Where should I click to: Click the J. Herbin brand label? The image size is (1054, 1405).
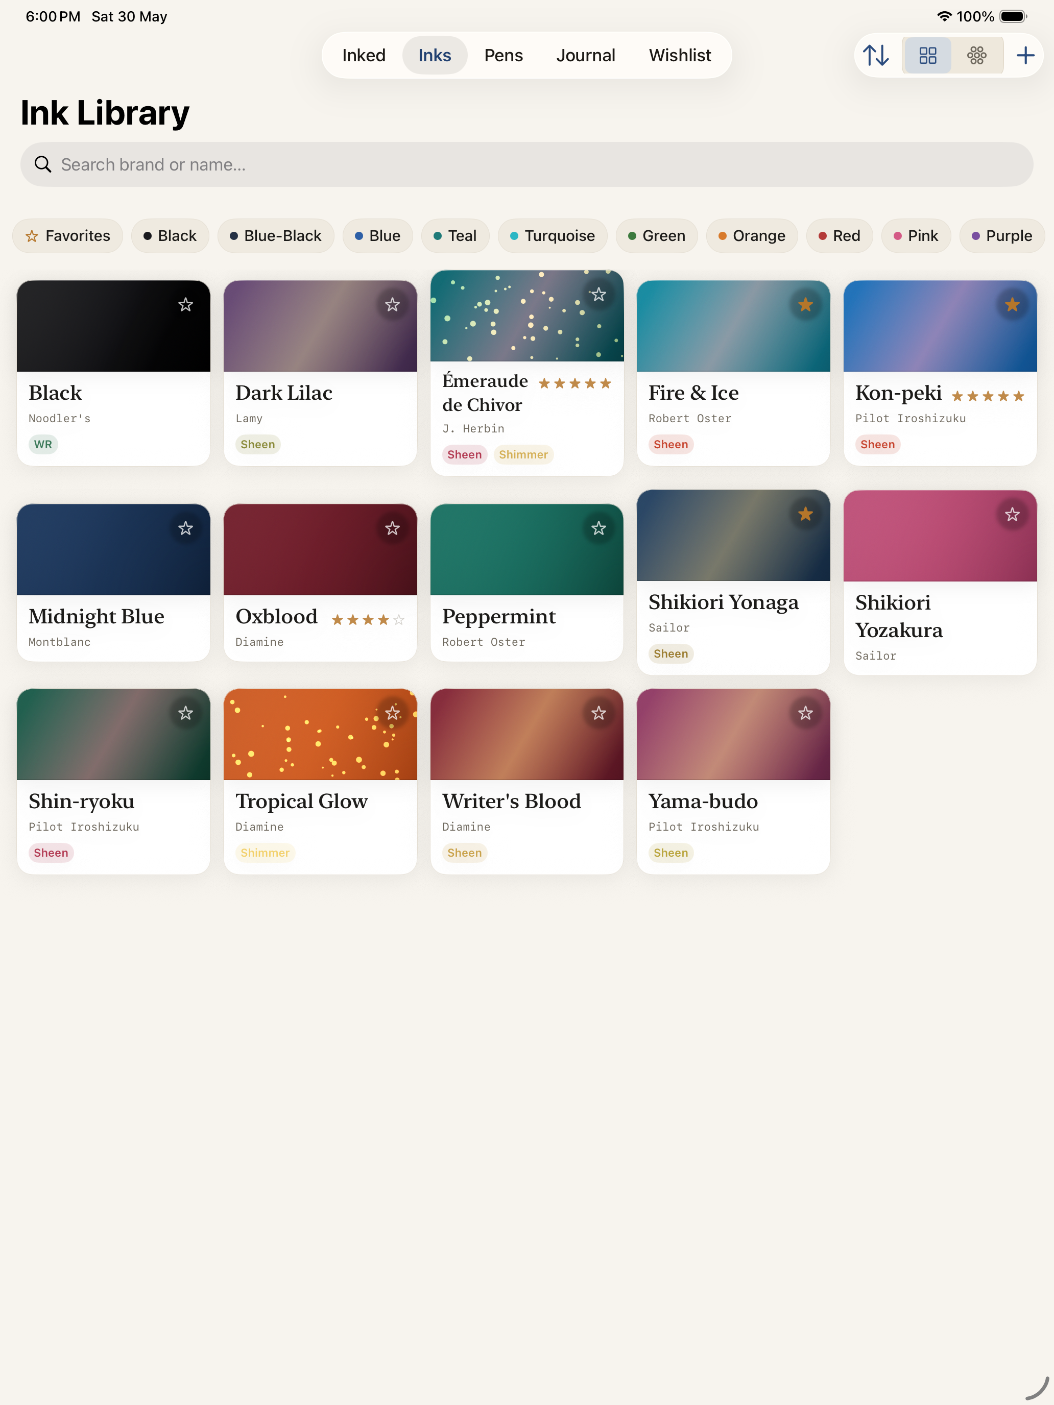pos(473,429)
